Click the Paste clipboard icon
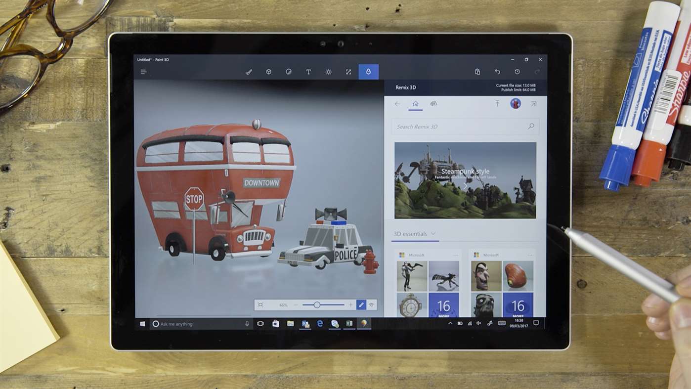Viewport: 691px width, 389px height. click(477, 72)
